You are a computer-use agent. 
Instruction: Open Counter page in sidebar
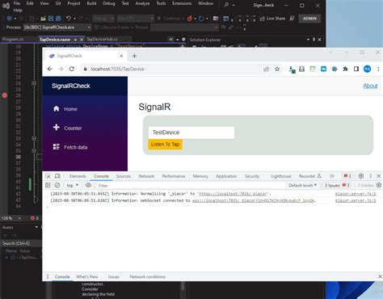pos(68,128)
